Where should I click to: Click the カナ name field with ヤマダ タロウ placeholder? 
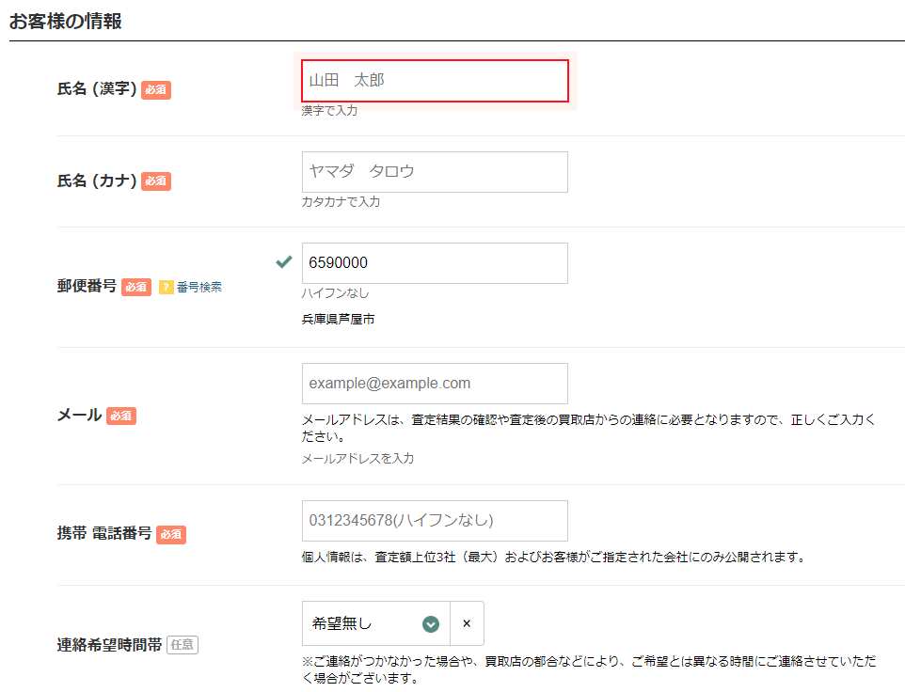pos(435,172)
